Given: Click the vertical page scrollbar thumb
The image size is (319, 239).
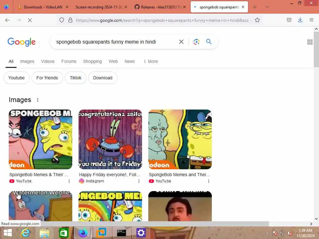Looking at the screenshot, I should click(316, 49).
